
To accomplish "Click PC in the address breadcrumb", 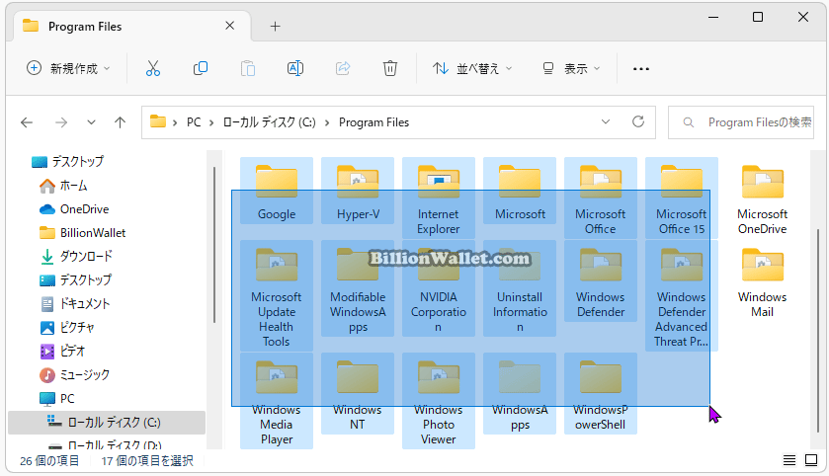I will coord(194,122).
